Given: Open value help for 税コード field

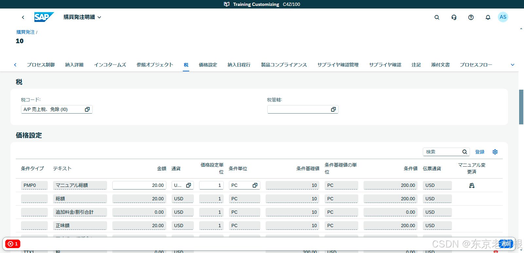Looking at the screenshot, I should tap(87, 109).
